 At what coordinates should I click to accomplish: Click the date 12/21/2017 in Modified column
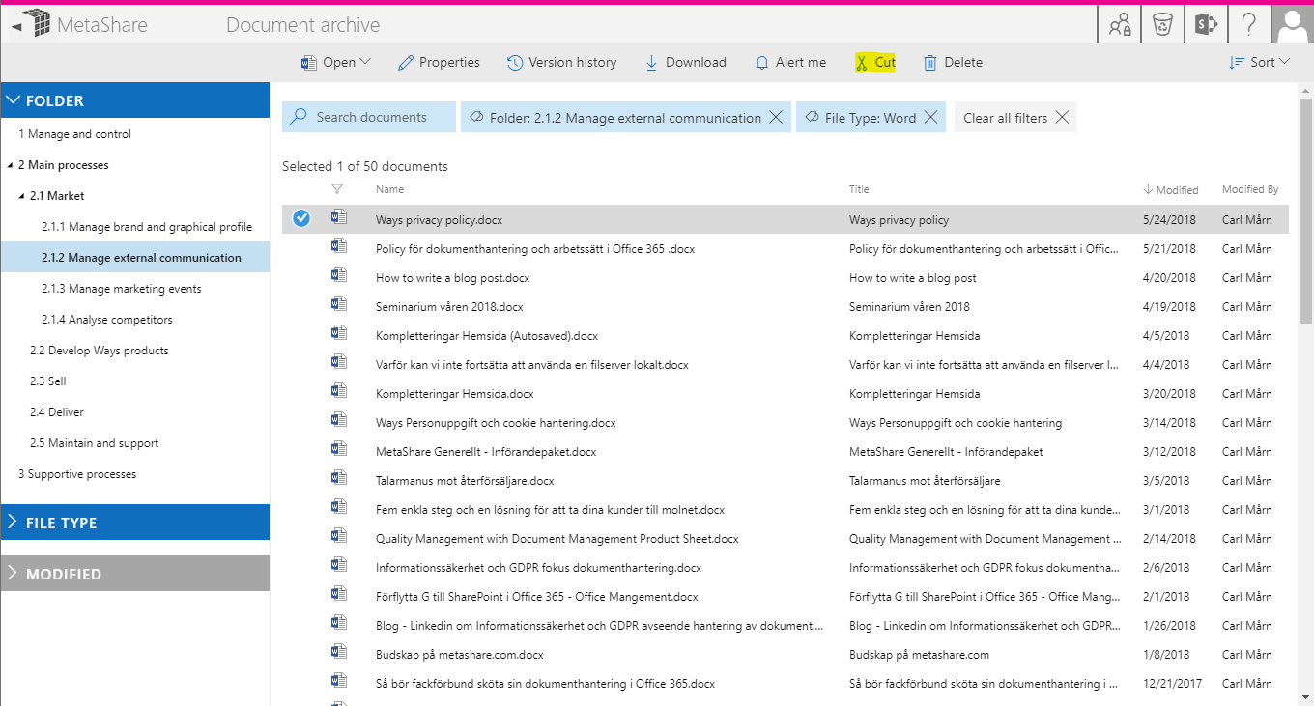(1174, 684)
